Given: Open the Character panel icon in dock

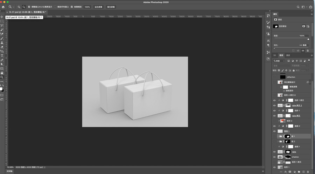Looking at the screenshot, I should 268,41.
